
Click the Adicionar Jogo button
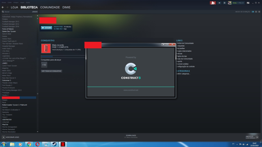[11, 137]
